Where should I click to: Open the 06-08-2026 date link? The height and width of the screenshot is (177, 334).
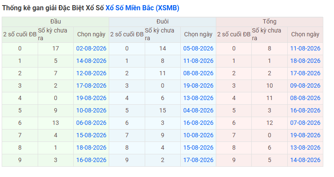pos(91,123)
